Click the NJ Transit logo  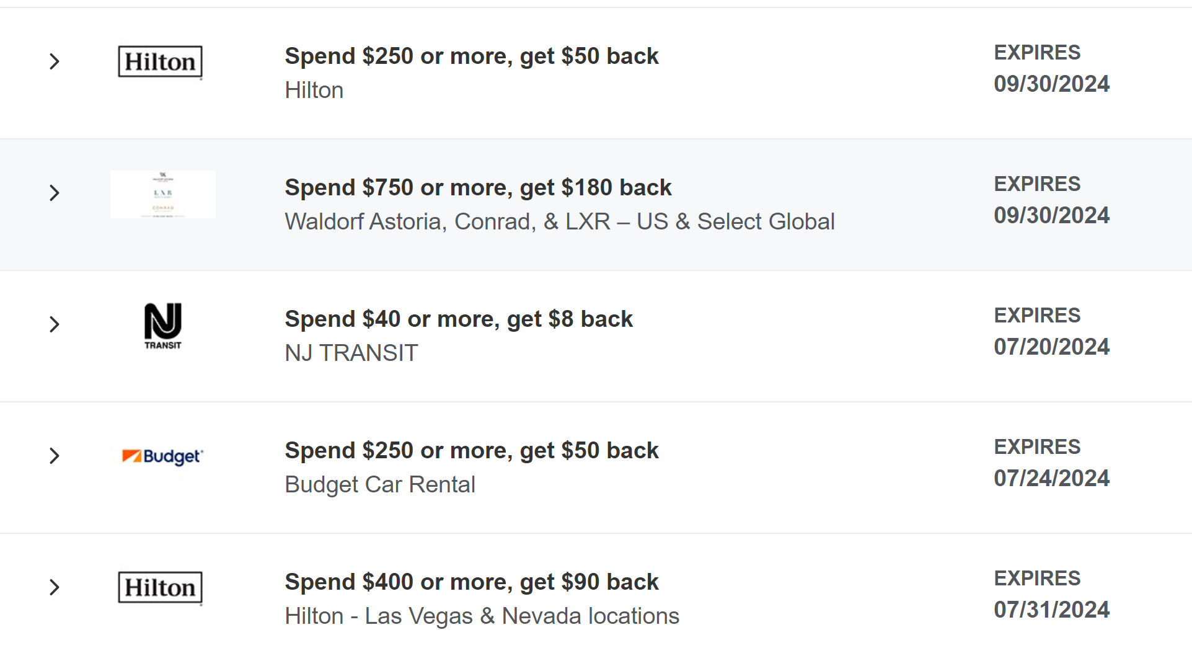point(163,326)
